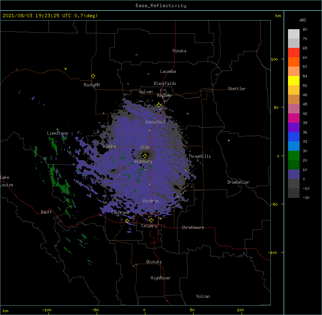Click the Olds city label
322x315 pixels.
145,147
